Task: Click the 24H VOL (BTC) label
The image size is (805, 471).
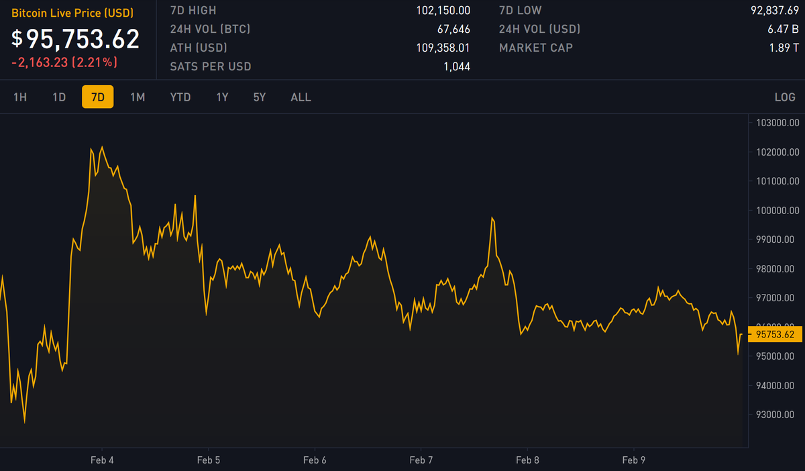Action: [x=211, y=30]
